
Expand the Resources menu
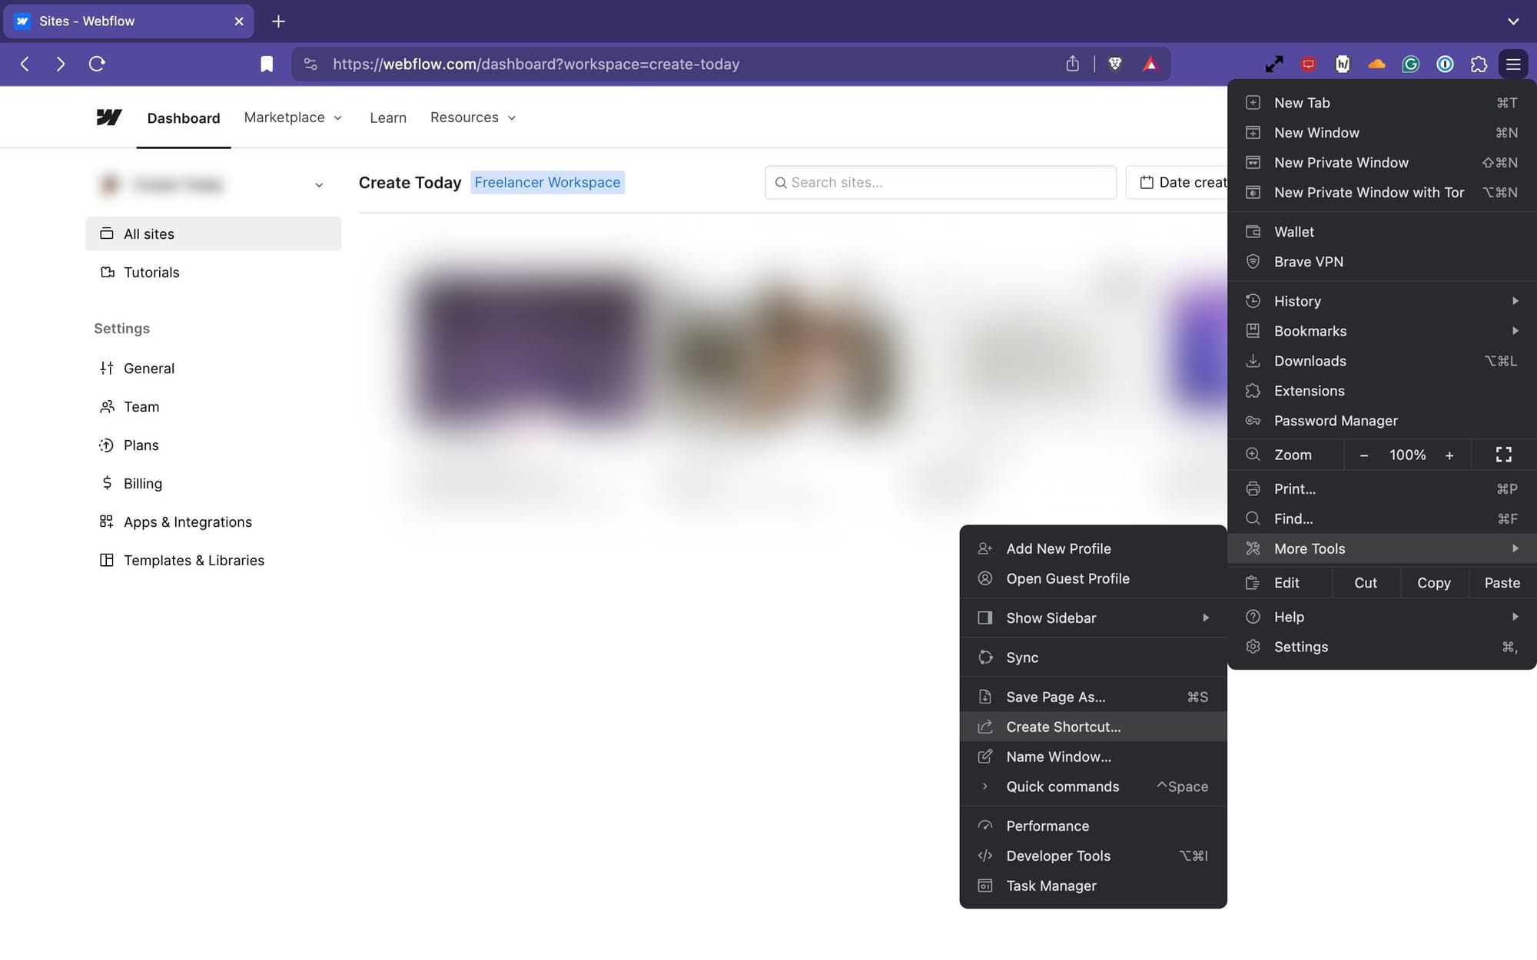[473, 117]
